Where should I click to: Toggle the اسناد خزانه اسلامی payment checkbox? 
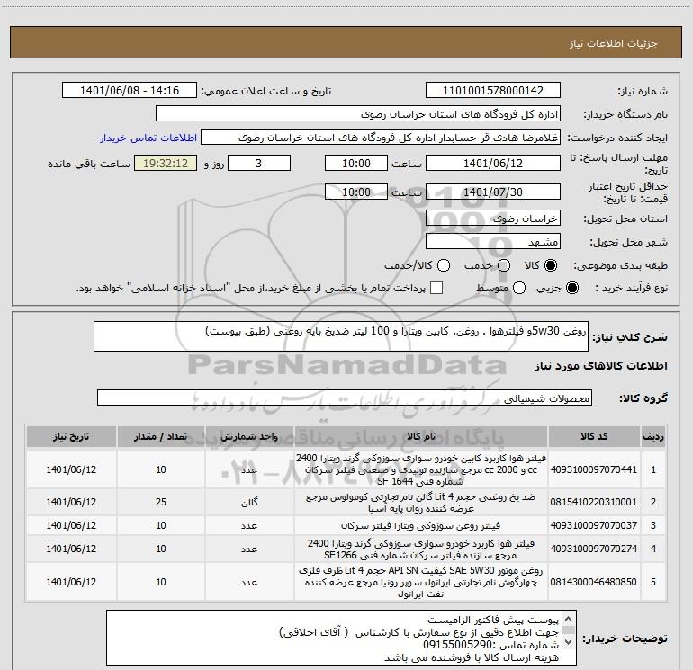tap(436, 288)
